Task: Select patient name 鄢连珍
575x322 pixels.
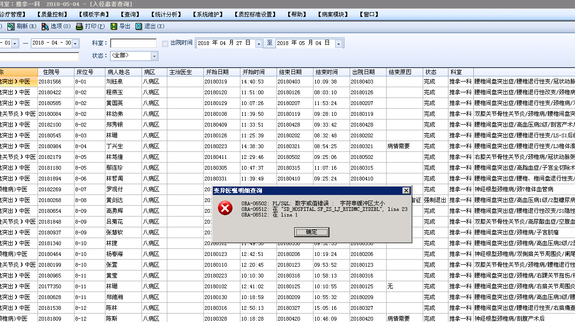Action: tap(114, 168)
